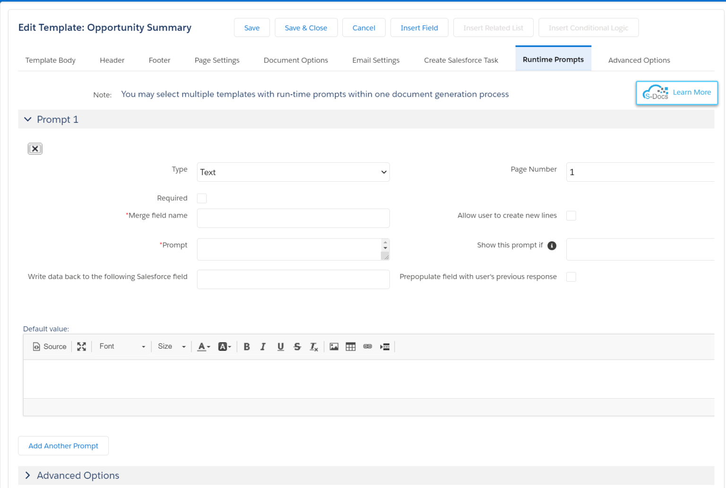This screenshot has height=488, width=726.
Task: Open the text color picker
Action: tap(203, 346)
